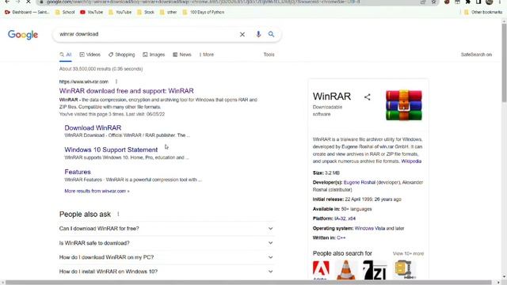Click the vertical page scrollbar
Viewport: 507px width, 285px height.
coord(504,63)
